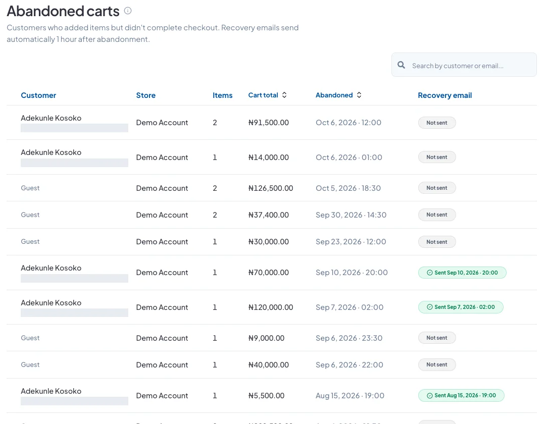
Task: Click the Aug 15, 2026 · 19:00 abandoned date
Action: tap(350, 396)
